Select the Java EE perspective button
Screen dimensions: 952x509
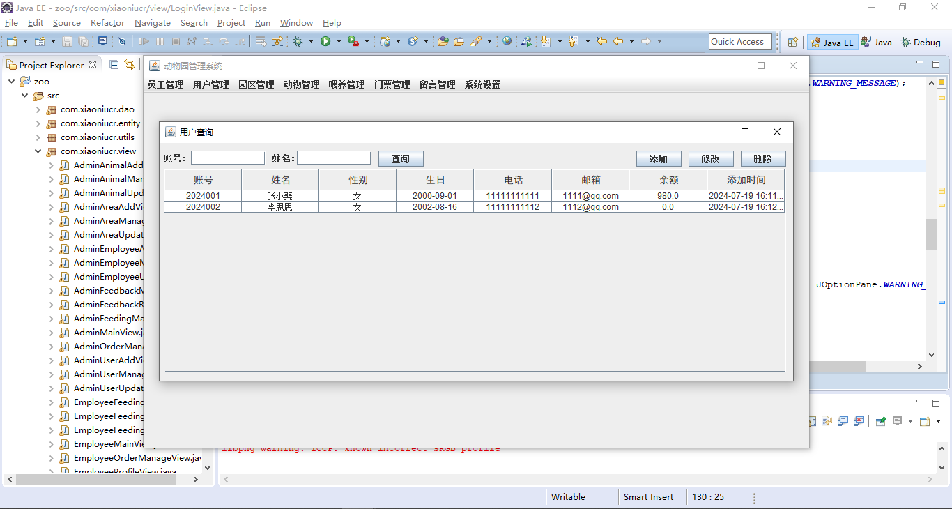point(832,42)
